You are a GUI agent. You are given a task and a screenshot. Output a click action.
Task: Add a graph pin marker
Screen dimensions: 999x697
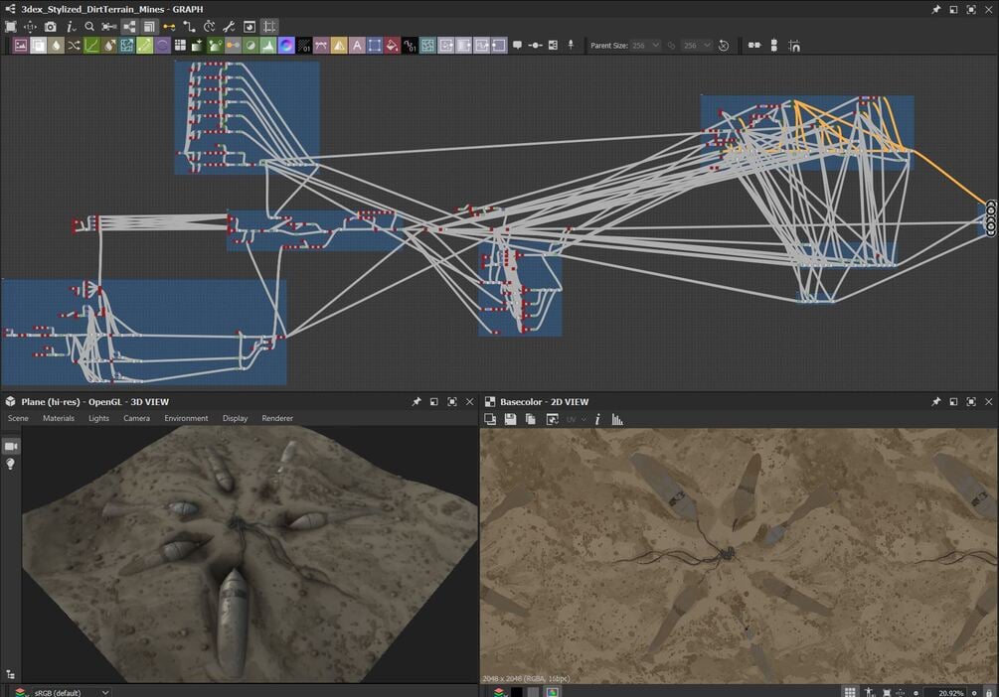571,46
